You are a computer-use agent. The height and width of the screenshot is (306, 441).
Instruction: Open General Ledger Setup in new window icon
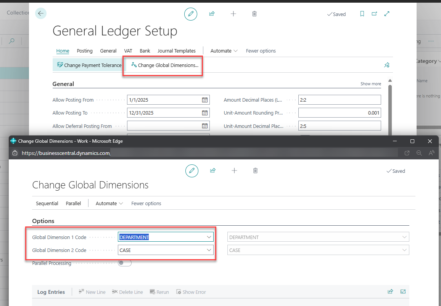pos(374,14)
